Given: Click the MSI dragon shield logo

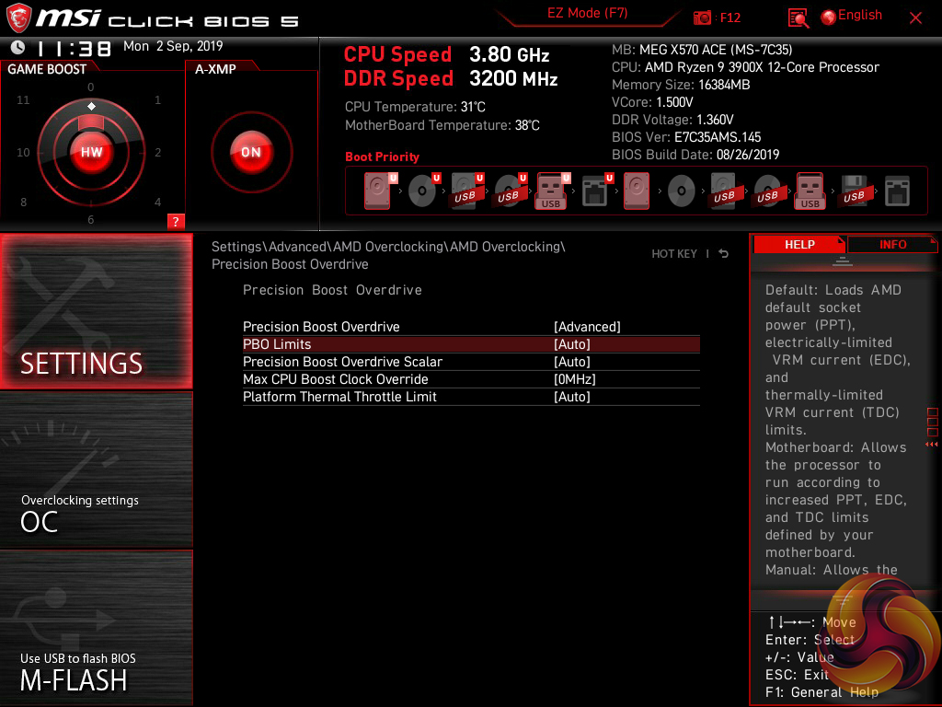Looking at the screenshot, I should [18, 18].
